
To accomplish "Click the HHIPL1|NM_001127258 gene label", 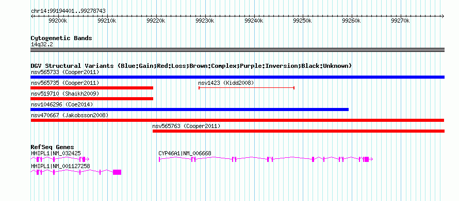I will pyautogui.click(x=60, y=166).
